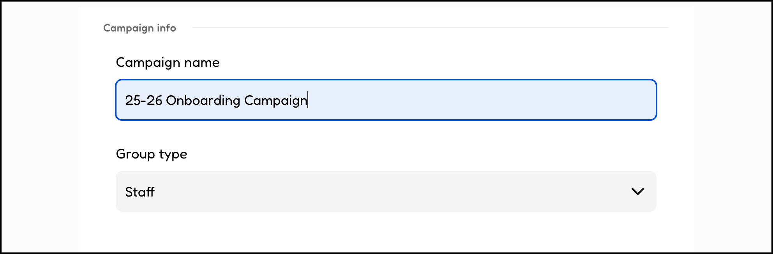Viewport: 773px width, 254px height.
Task: Place cursor in "25-26 Onboarding Campaign" text
Action: [x=216, y=100]
